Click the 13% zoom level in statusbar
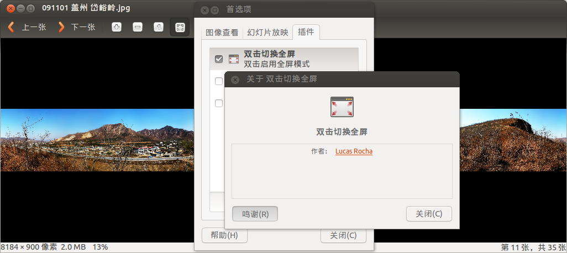567x253 pixels. (x=100, y=247)
